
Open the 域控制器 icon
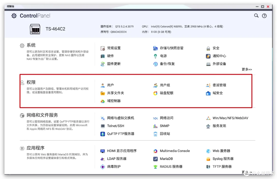click(x=103, y=101)
